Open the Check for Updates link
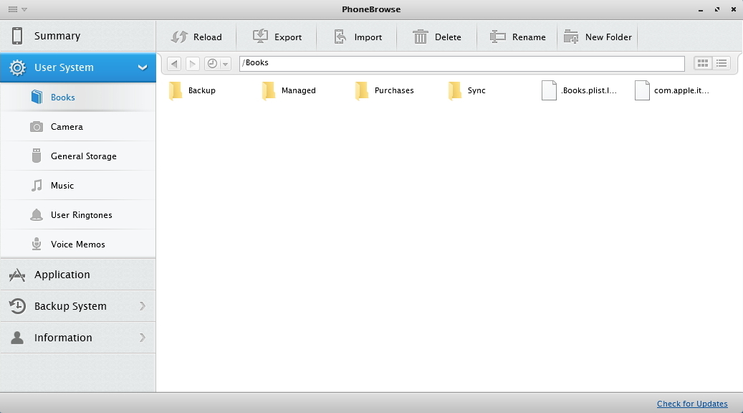This screenshot has height=413, width=743. coord(692,403)
